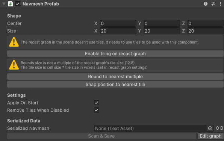Disable the Navmesh Prefab component checkbox
Image resolution: width=224 pixels, height=141 pixels.
click(x=18, y=4)
